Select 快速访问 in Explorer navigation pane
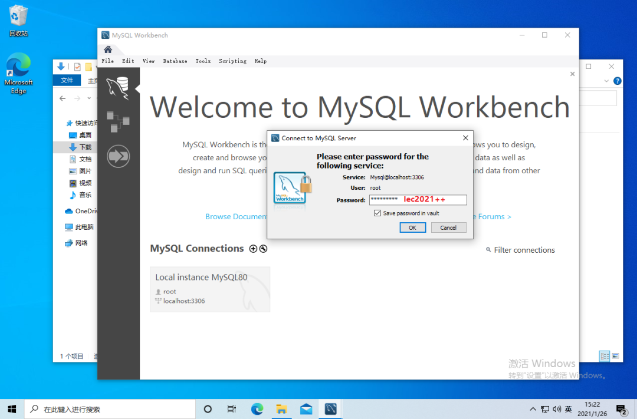 click(81, 123)
